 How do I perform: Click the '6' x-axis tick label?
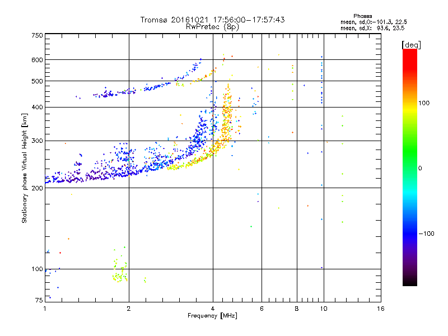pyautogui.click(x=262, y=309)
